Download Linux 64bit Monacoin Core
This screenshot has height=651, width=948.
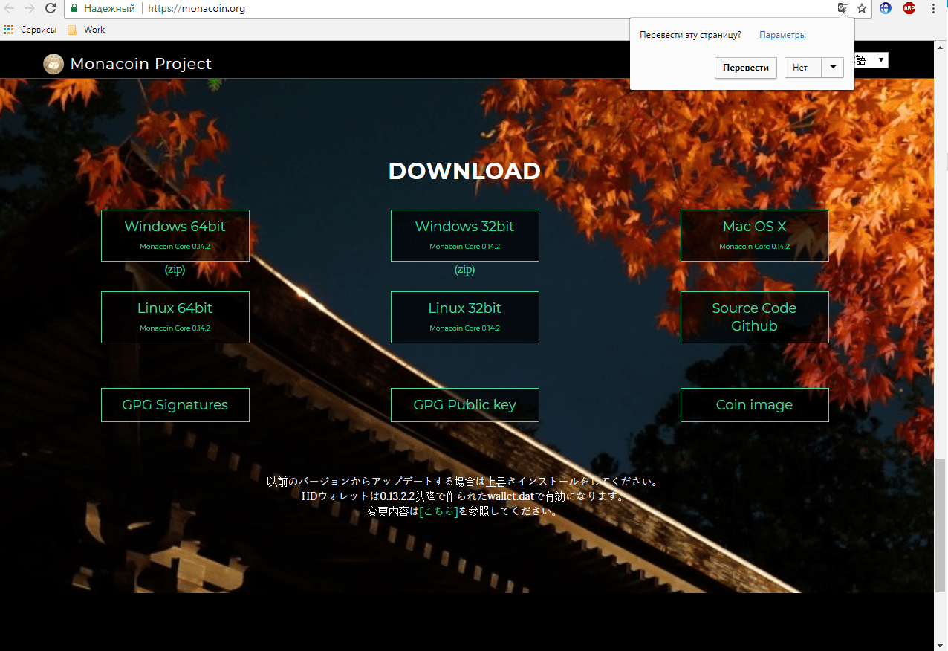(x=175, y=317)
